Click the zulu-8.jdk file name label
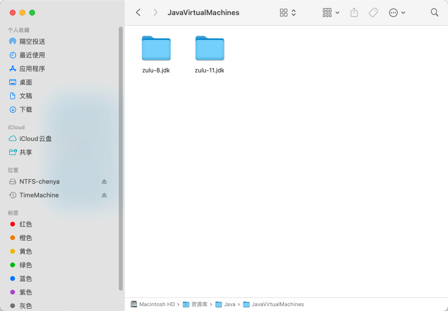448x311 pixels. [x=156, y=70]
